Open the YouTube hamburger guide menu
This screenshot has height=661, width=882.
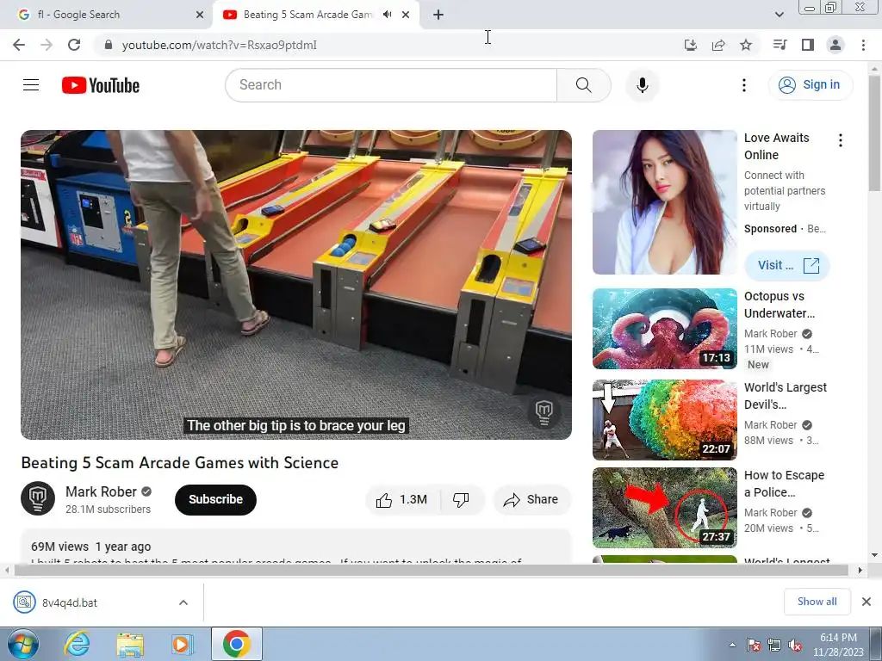pyautogui.click(x=31, y=85)
